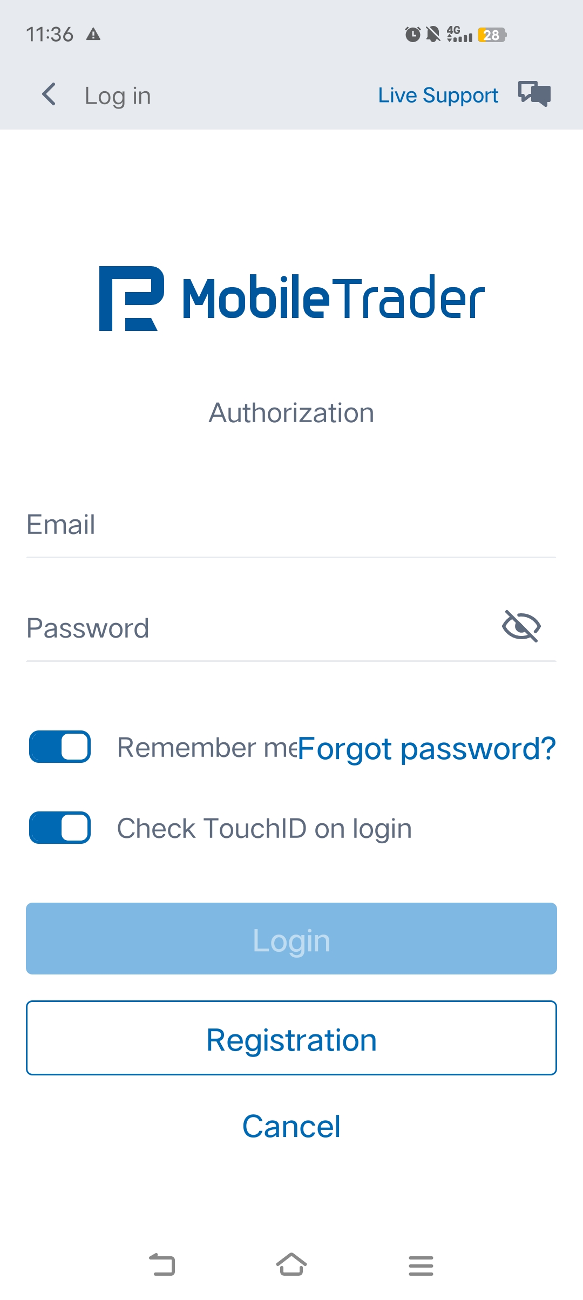Disable Check TouchID on login switch
583x1300 pixels.
pos(60,828)
